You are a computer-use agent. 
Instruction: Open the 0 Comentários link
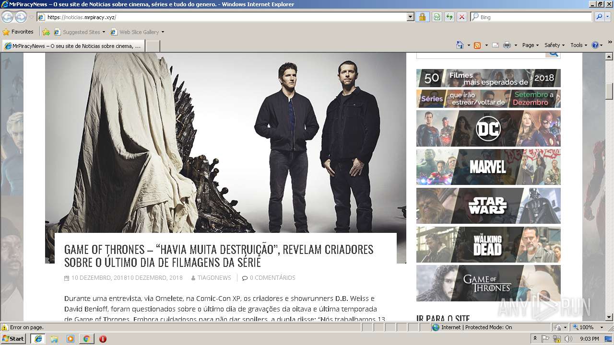point(272,278)
